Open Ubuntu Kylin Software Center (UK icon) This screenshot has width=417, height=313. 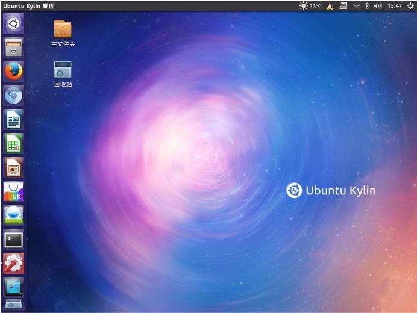coord(14,191)
